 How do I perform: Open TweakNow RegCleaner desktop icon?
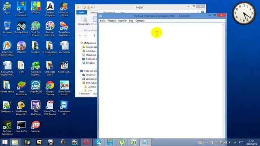point(64,29)
